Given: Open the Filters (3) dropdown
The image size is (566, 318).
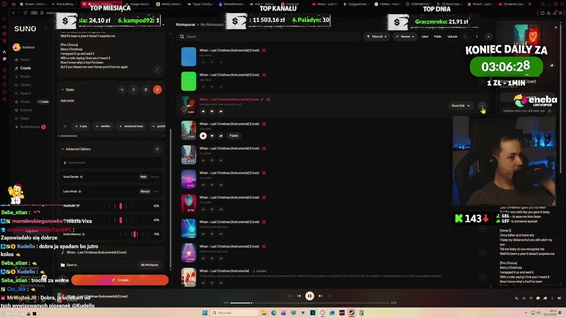Looking at the screenshot, I should click(377, 37).
